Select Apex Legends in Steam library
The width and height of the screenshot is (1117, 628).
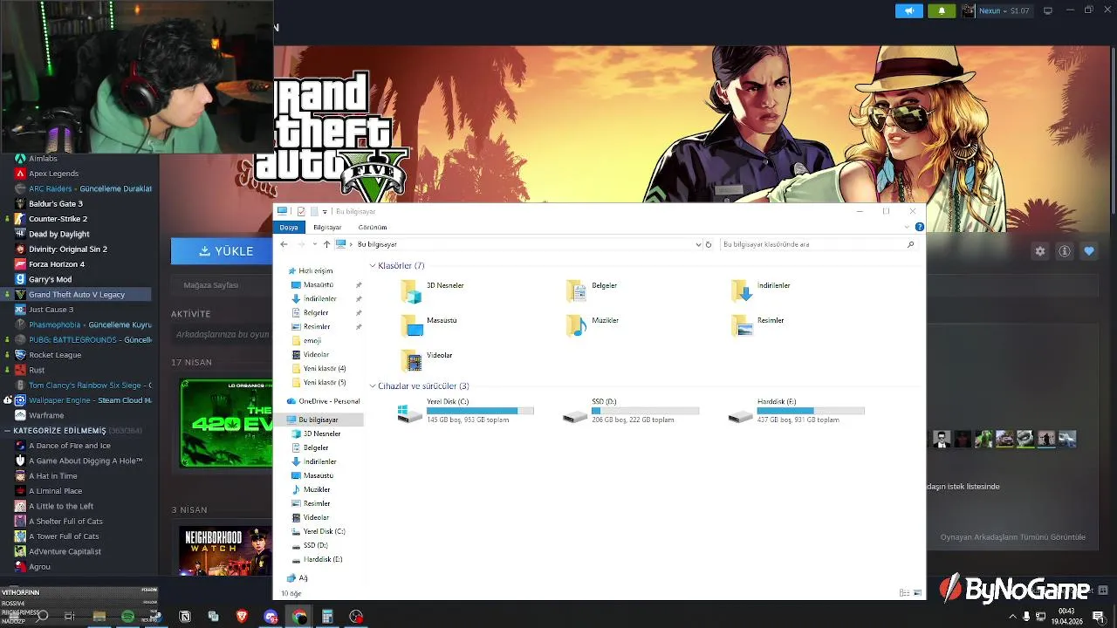coord(53,174)
